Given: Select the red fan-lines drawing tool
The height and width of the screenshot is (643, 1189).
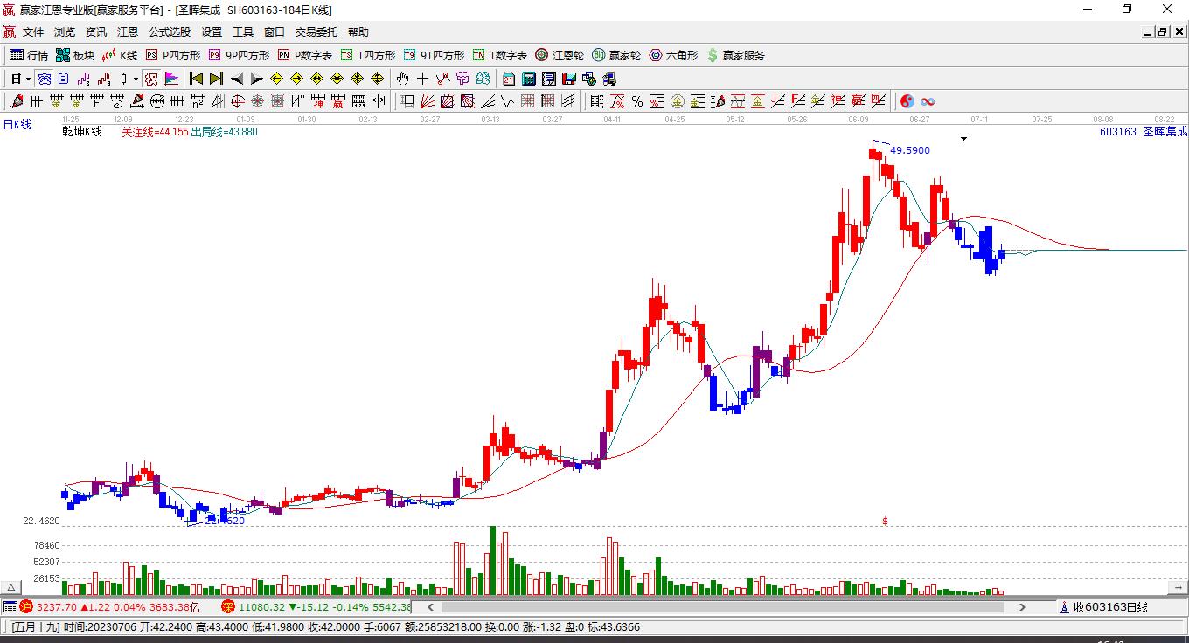Looking at the screenshot, I should click(428, 101).
